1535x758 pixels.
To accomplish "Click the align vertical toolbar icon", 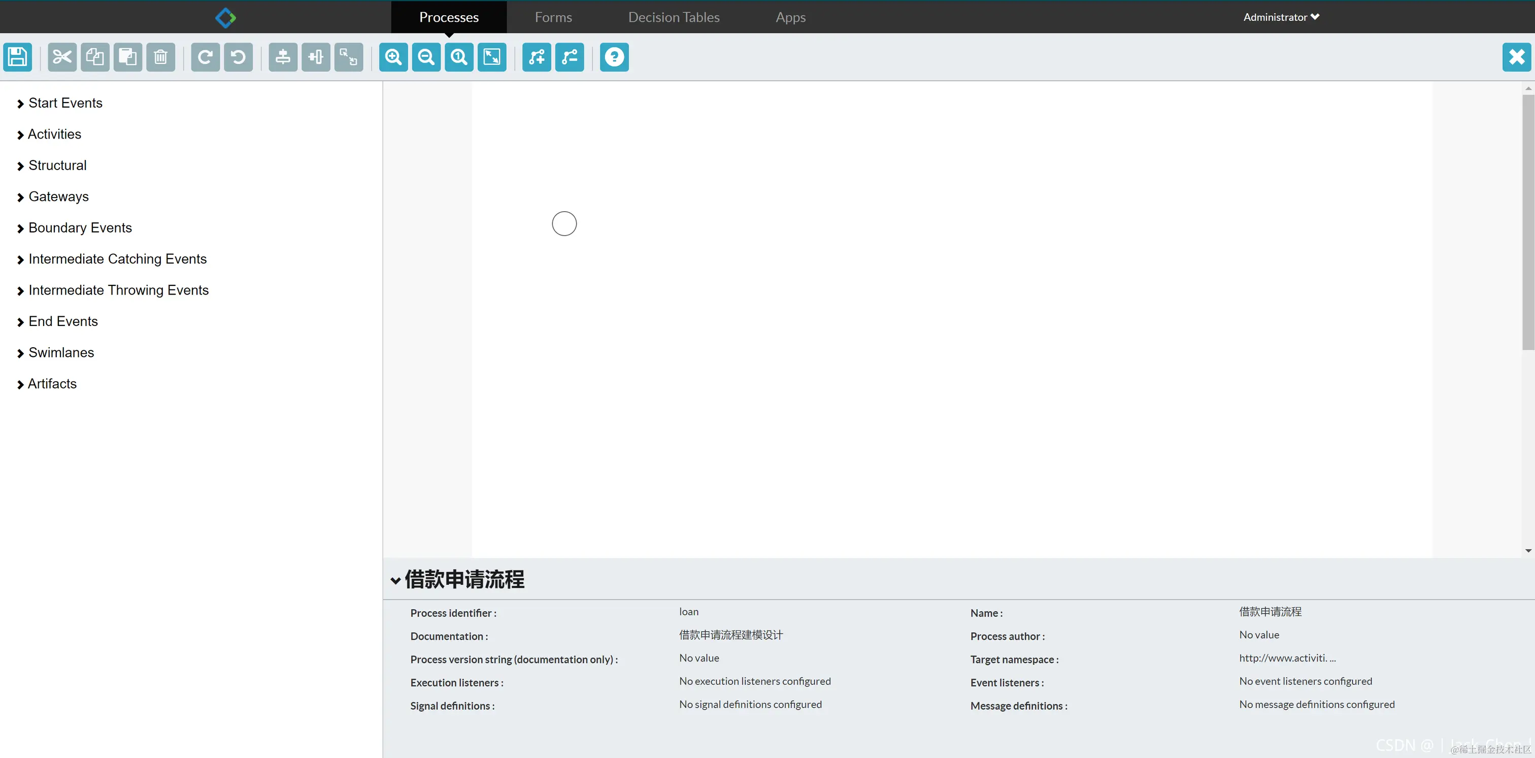I will (x=282, y=57).
